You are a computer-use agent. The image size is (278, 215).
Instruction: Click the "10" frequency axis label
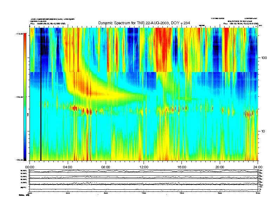[263, 131]
